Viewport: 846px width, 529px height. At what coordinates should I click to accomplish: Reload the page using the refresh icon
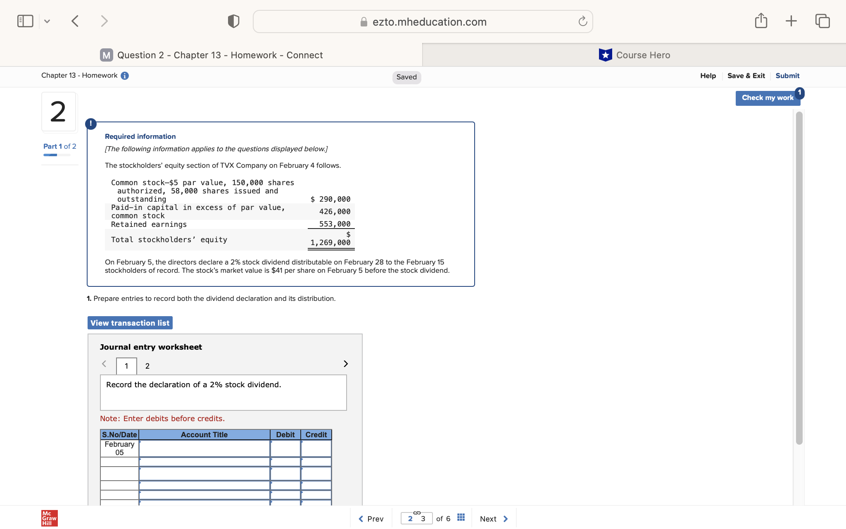582,21
